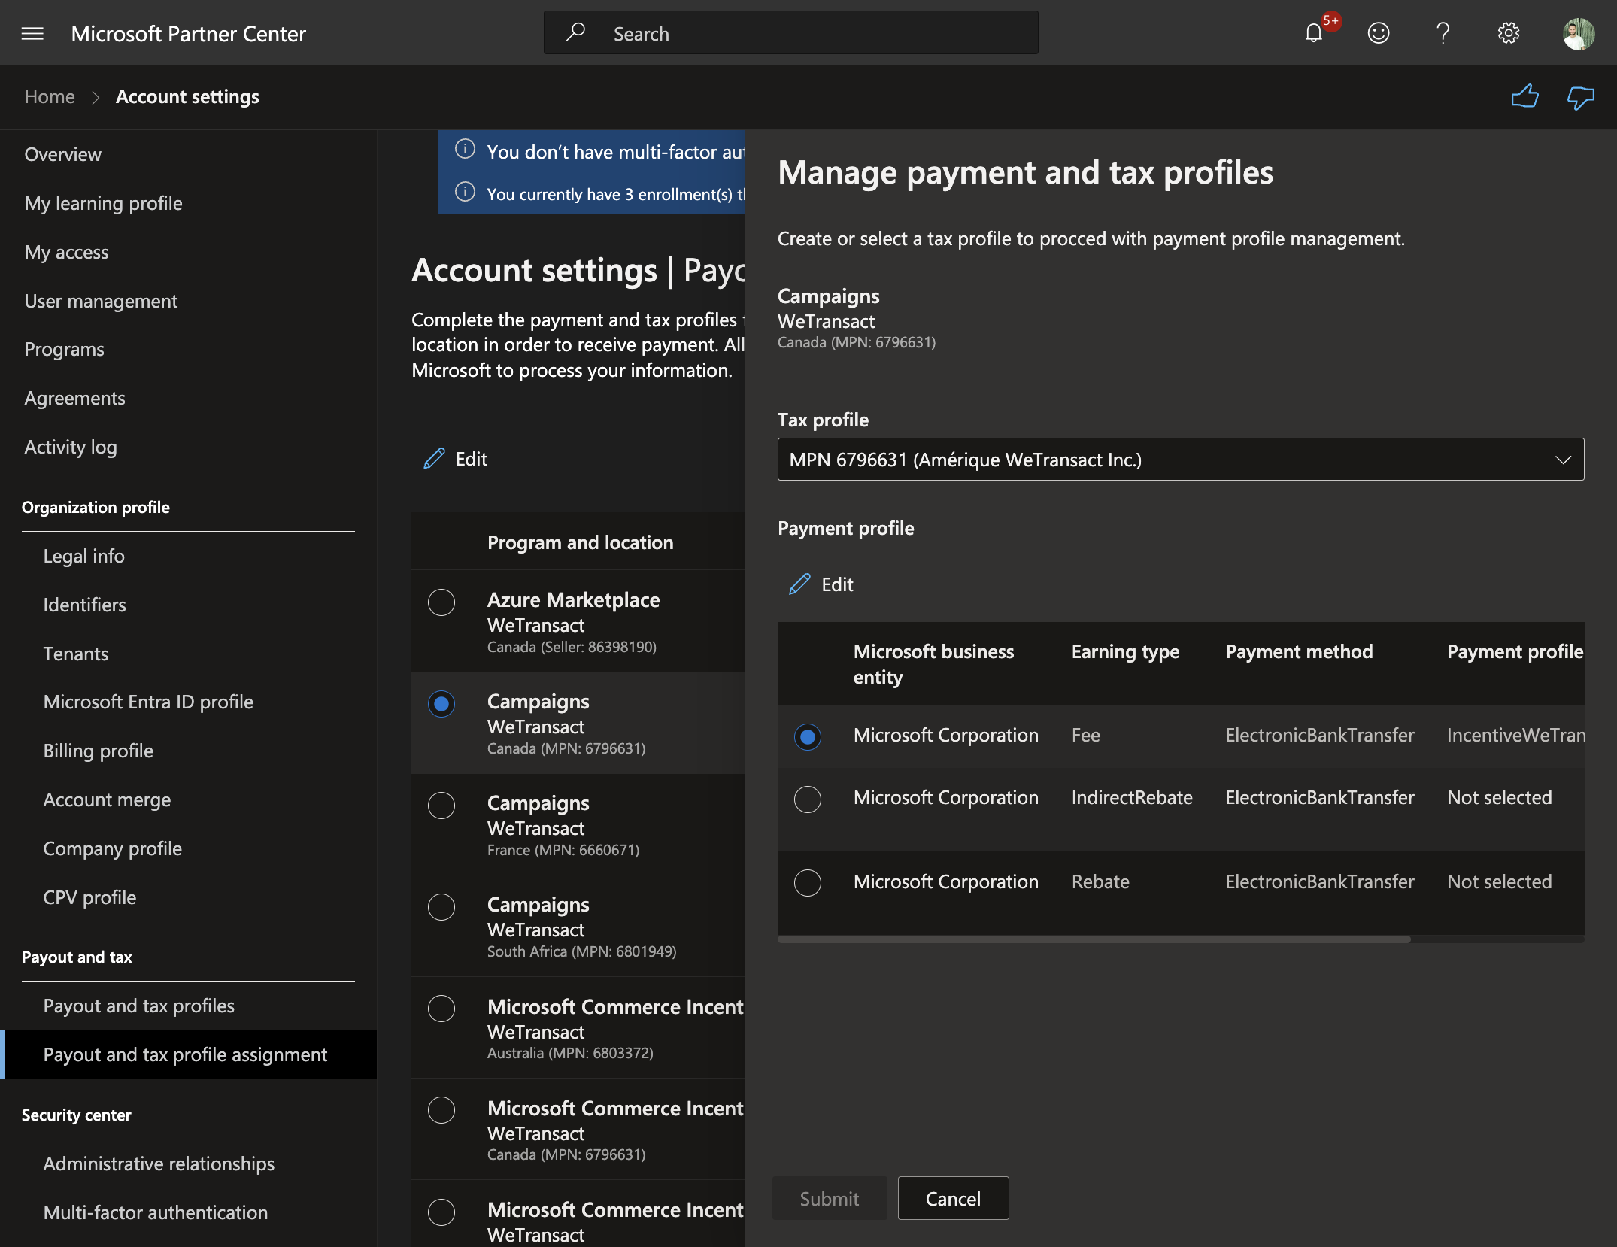Viewport: 1617px width, 1247px height.
Task: Click the pencil icon above the program list
Action: tap(434, 459)
